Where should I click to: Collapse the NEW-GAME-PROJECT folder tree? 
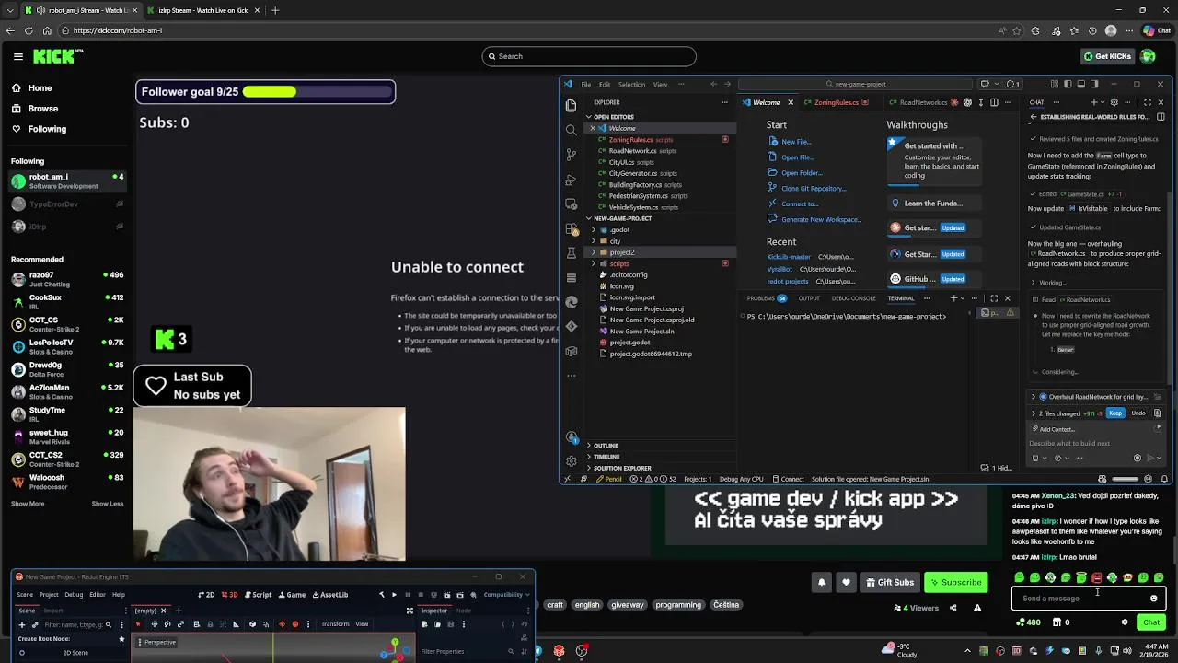pos(620,218)
